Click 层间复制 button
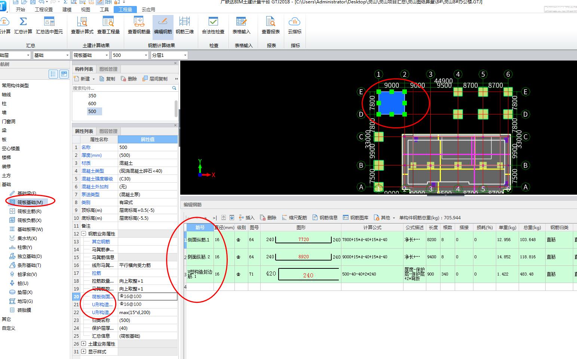 (x=155, y=79)
